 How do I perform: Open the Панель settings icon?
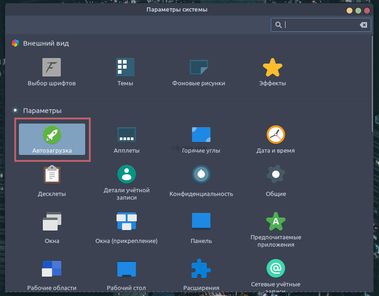(201, 221)
